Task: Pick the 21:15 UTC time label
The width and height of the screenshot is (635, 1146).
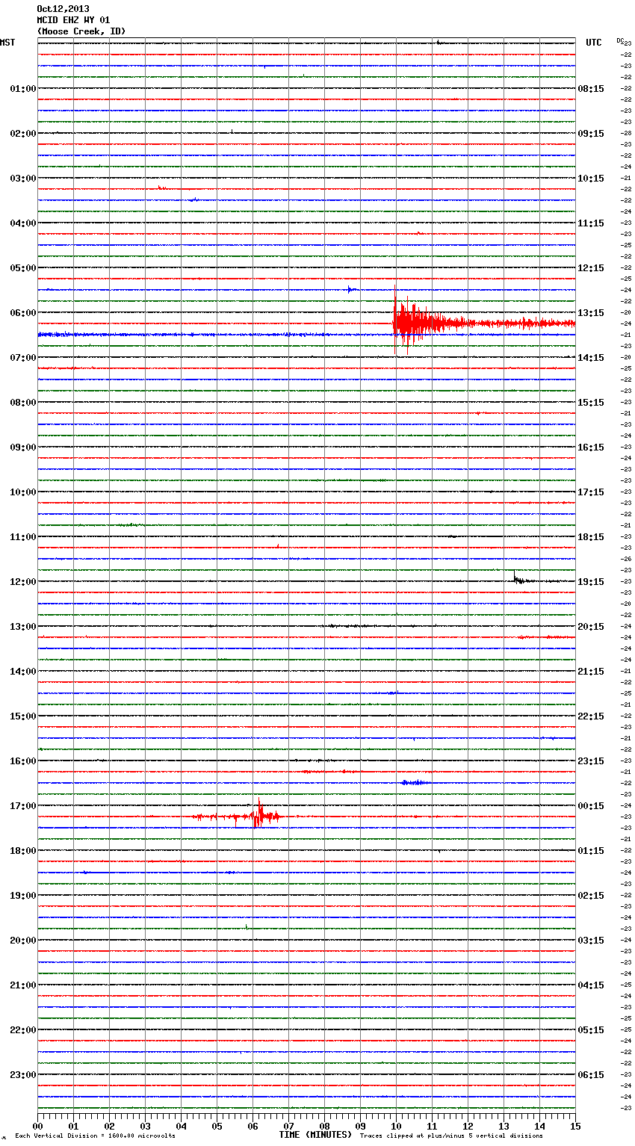Action: click(591, 672)
